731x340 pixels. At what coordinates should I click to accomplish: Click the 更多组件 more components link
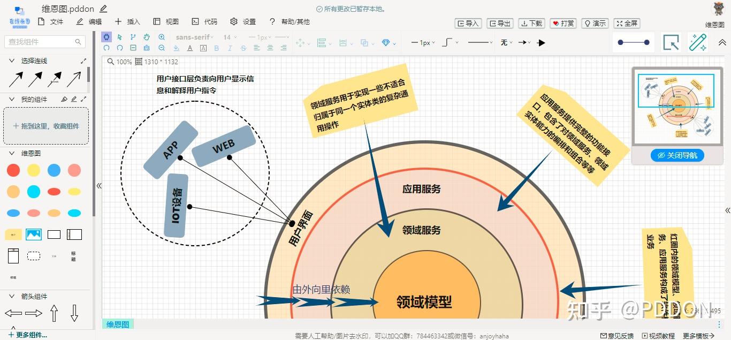27,335
